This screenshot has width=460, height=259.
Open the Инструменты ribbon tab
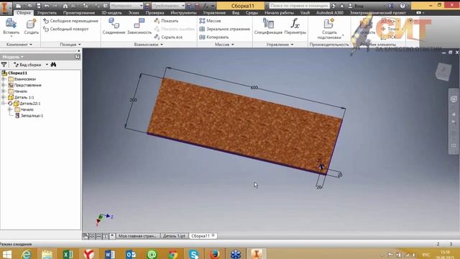click(184, 13)
